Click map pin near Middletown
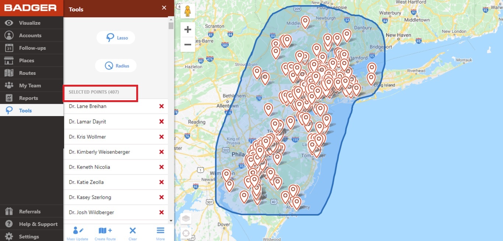The height and width of the screenshot is (241, 503). tap(305, 22)
